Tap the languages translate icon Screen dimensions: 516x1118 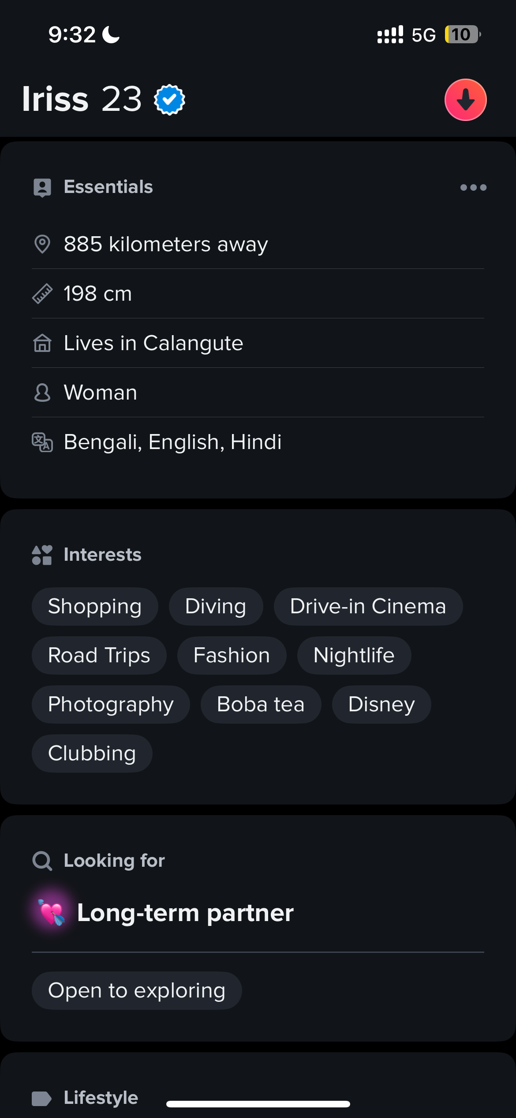(42, 442)
